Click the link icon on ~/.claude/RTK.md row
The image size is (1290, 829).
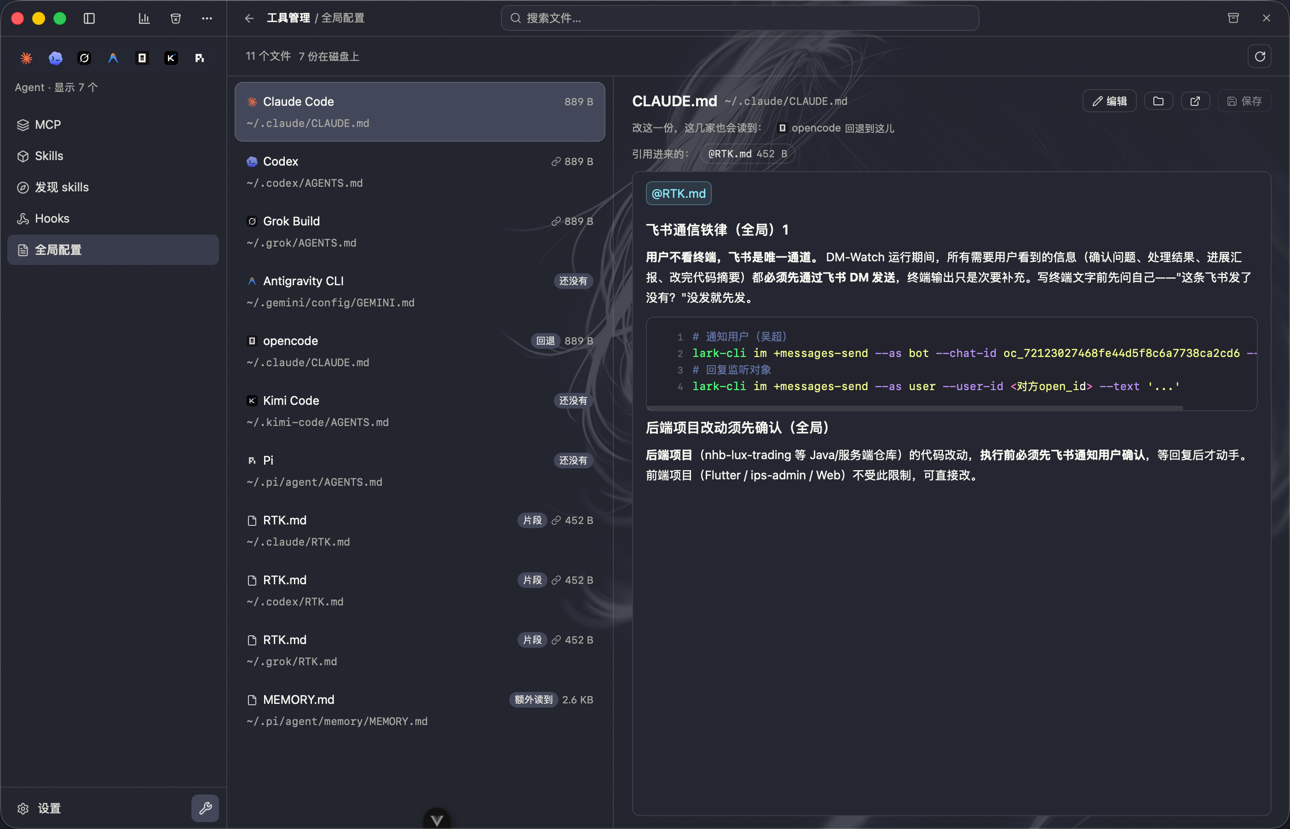[x=556, y=520]
